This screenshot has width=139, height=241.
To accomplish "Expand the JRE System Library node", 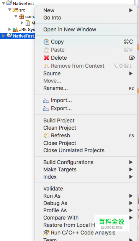I will click(10, 29).
